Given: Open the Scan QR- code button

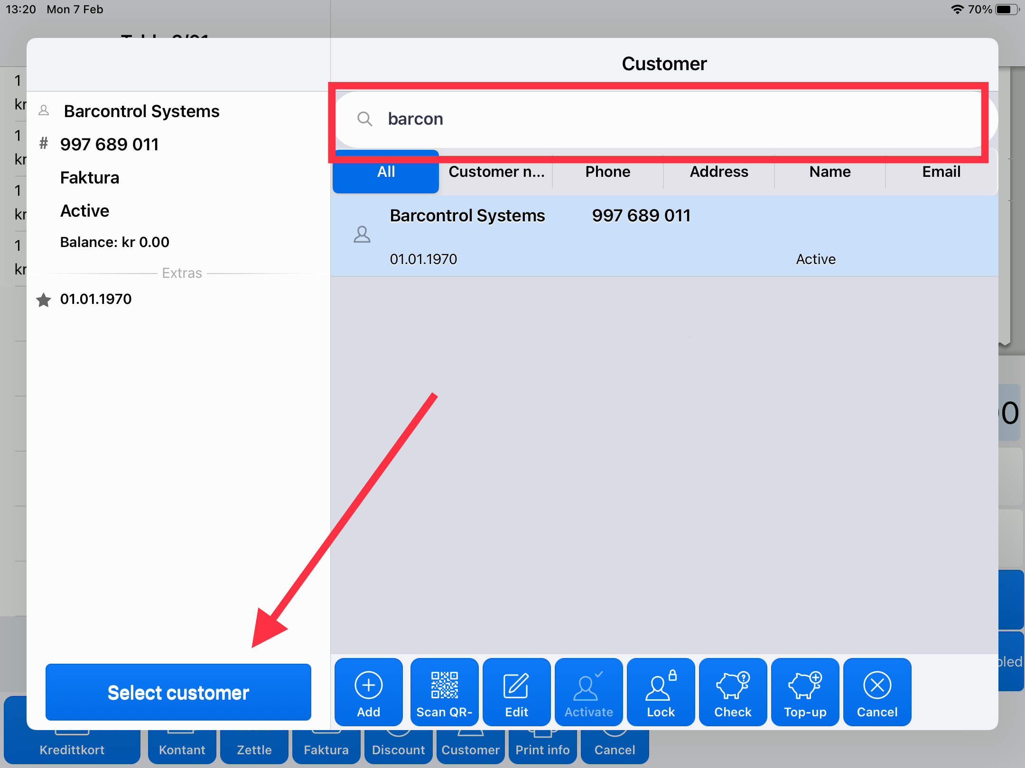Looking at the screenshot, I should click(444, 692).
